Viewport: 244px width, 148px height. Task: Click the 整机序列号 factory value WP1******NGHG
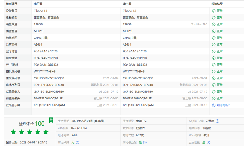coord(44,72)
